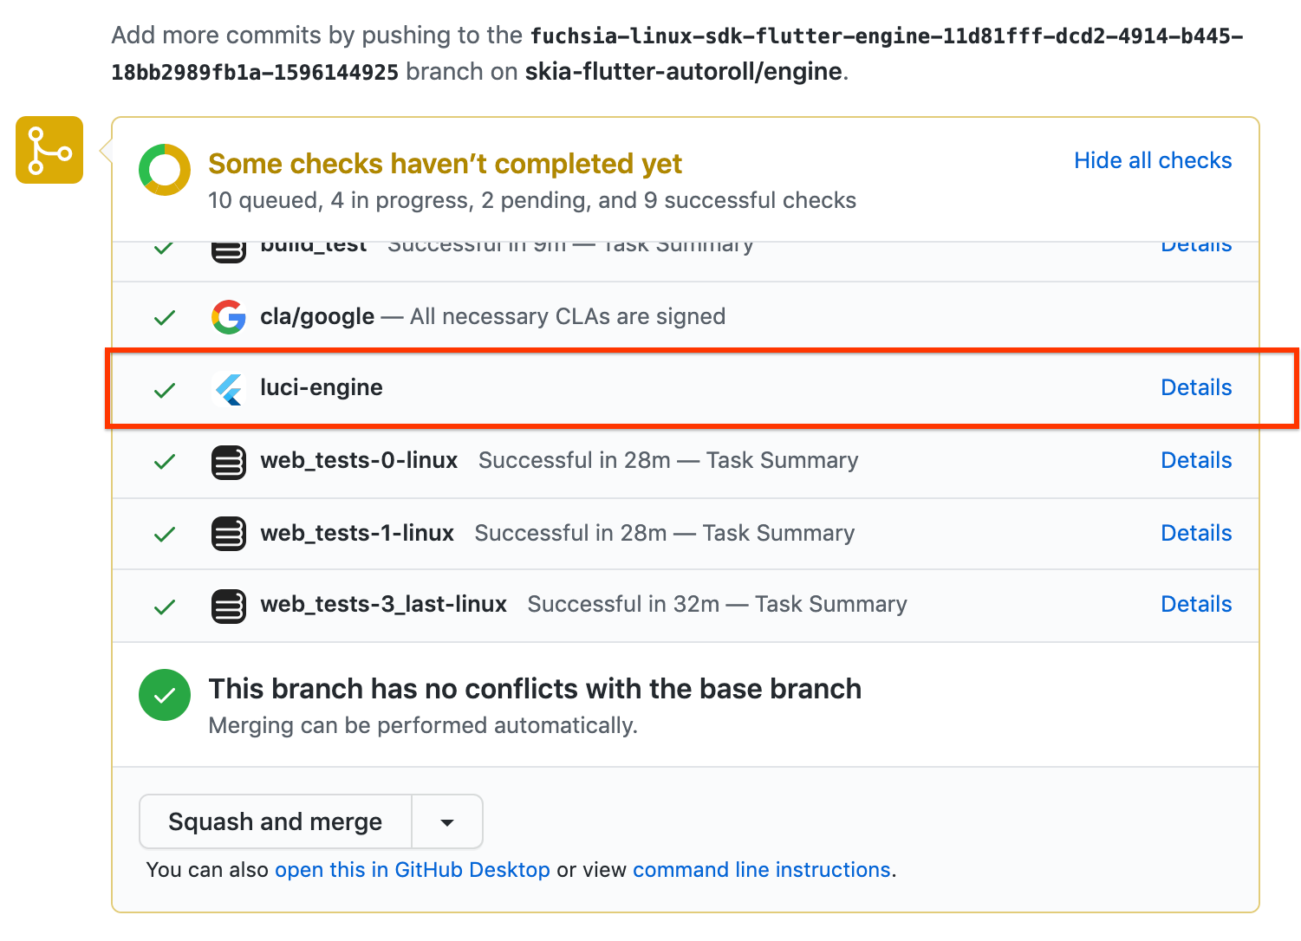Image resolution: width=1301 pixels, height=941 pixels.
Task: Click the green circle icon for no conflicts
Action: [164, 694]
